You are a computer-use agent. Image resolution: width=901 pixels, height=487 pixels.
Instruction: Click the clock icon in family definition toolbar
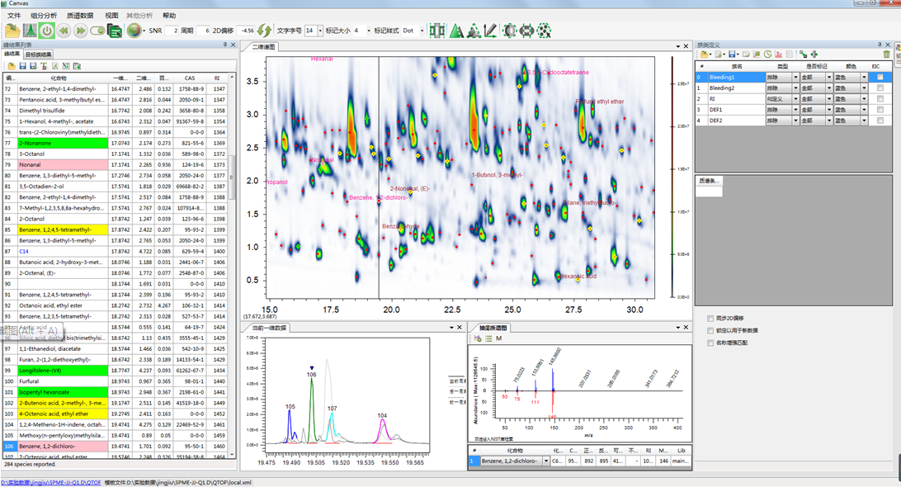(x=767, y=54)
